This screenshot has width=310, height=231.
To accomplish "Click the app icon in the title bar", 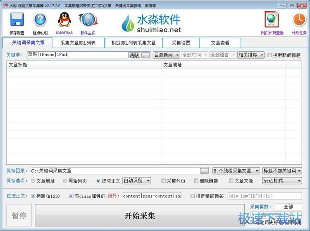I will click(5, 5).
